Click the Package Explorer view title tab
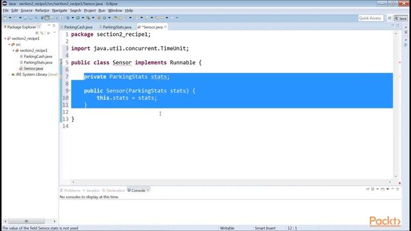 pyautogui.click(x=21, y=27)
